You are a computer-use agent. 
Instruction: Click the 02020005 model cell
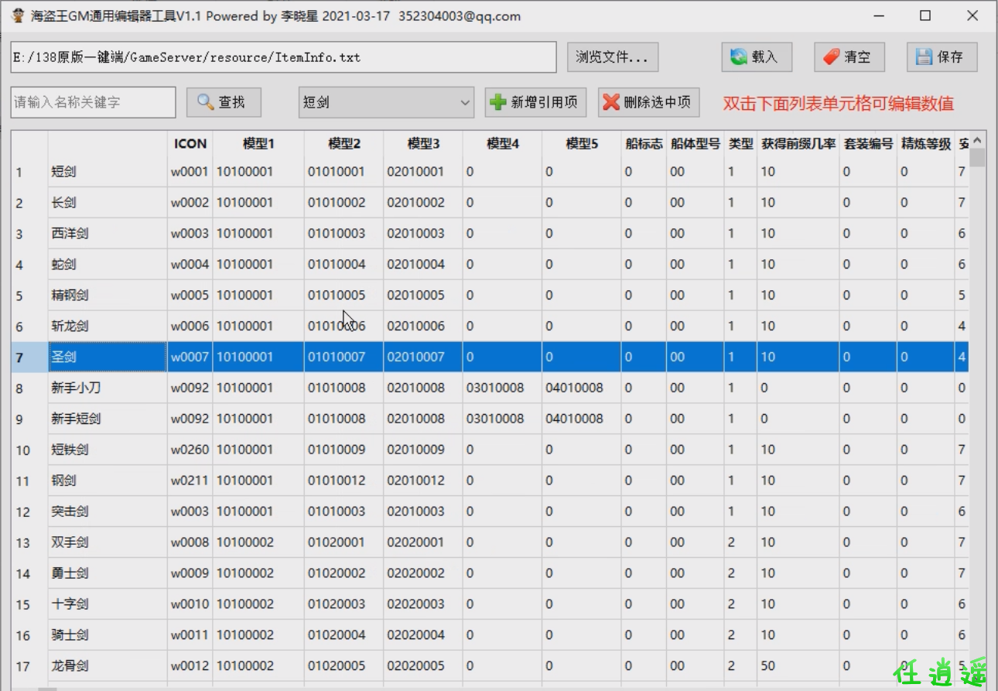tap(423, 665)
